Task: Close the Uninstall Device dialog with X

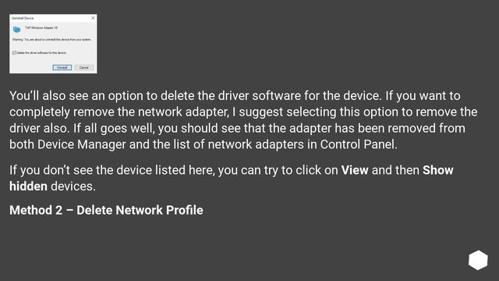Action: coord(93,18)
